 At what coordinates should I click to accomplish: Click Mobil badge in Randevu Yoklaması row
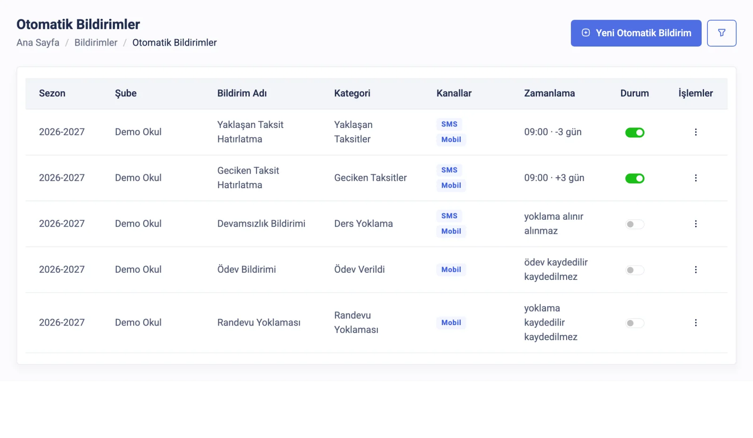(x=451, y=323)
